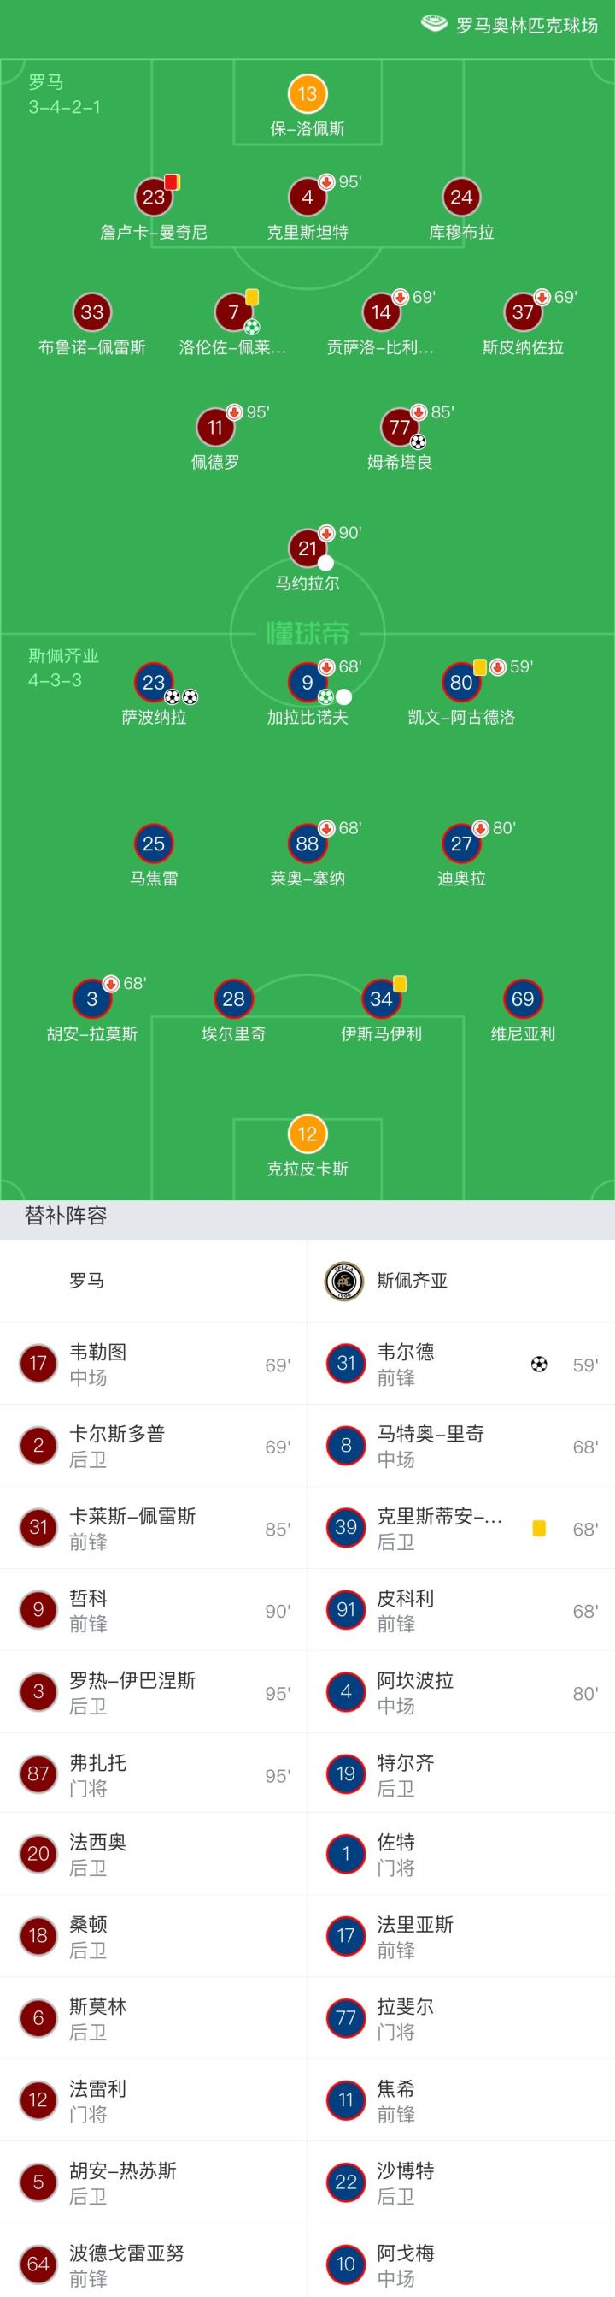This screenshot has height=2297, width=615.
Task: Tap the yellow card on 洛伦佐-佩莱格里尼
Action: pos(252,296)
